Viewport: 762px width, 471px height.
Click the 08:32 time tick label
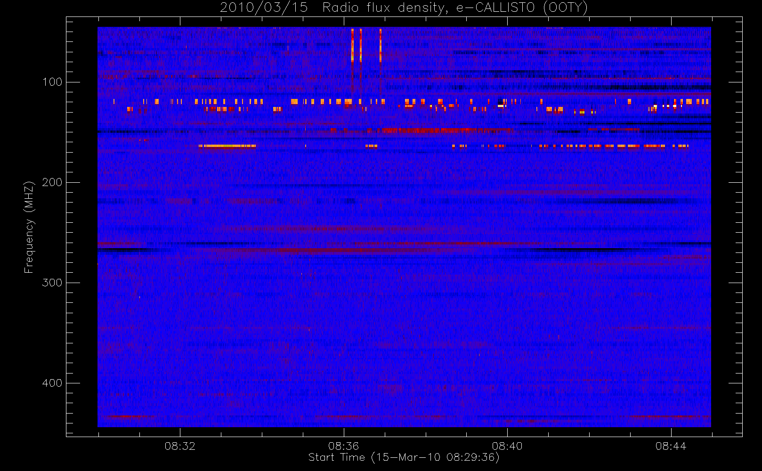(x=180, y=446)
